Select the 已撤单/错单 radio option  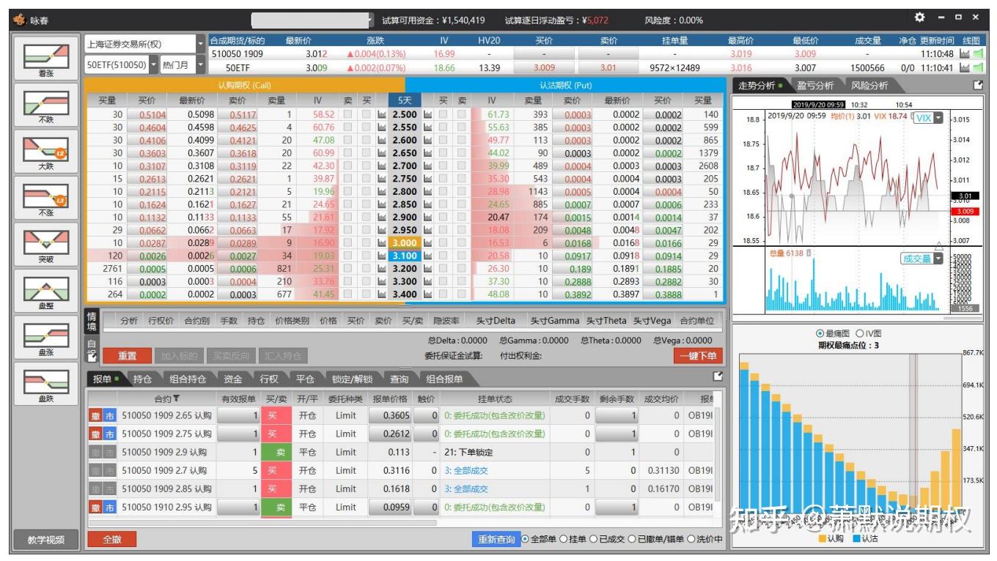pyautogui.click(x=630, y=539)
